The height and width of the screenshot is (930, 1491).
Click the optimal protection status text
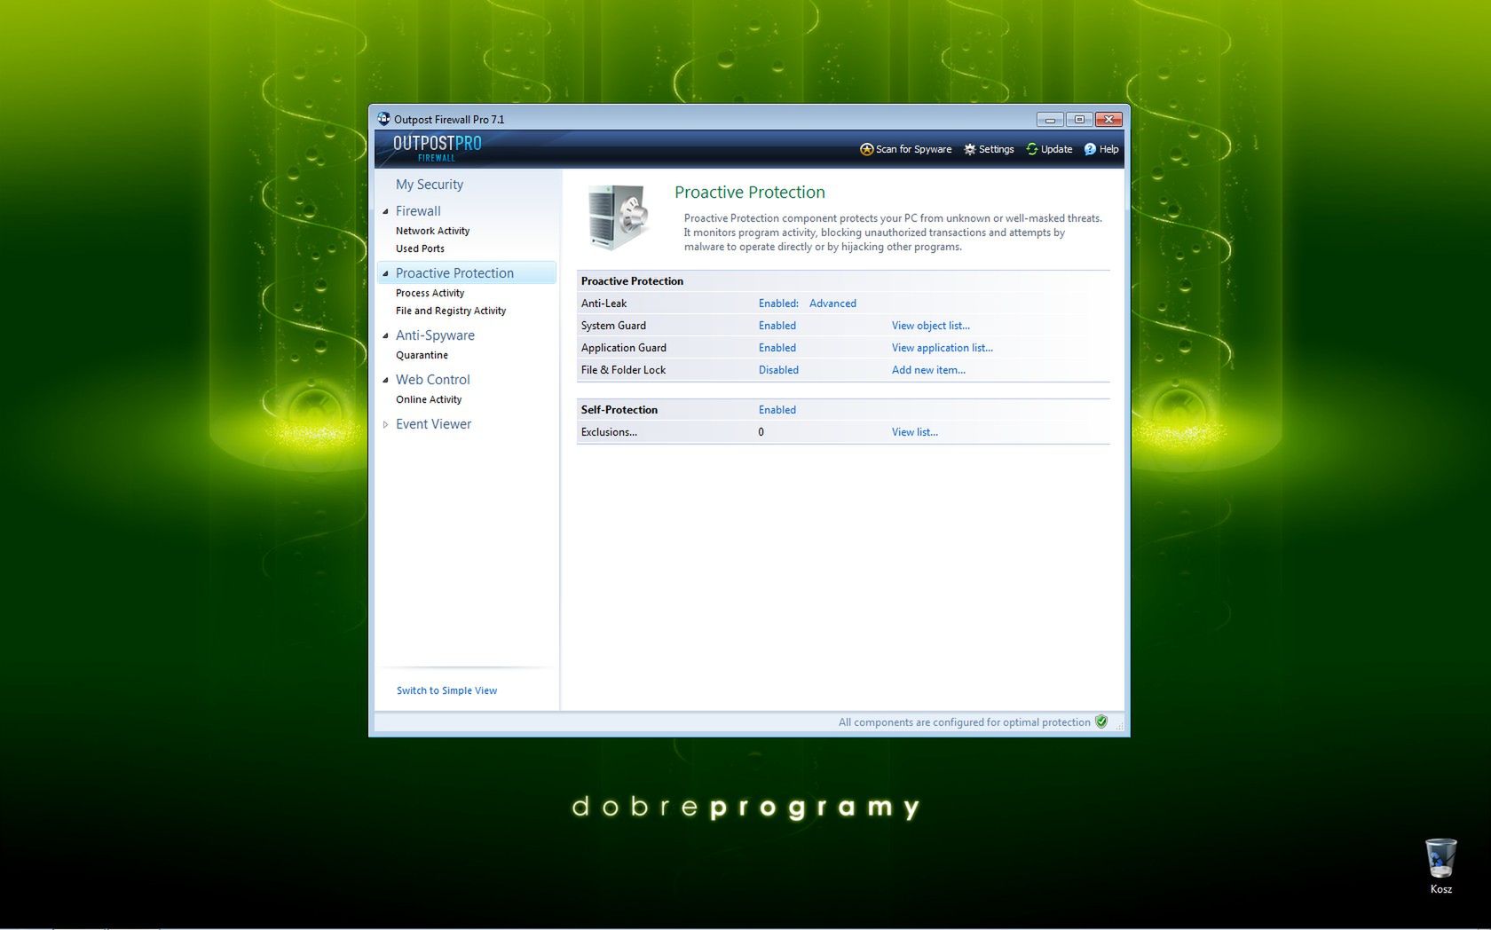coord(964,722)
